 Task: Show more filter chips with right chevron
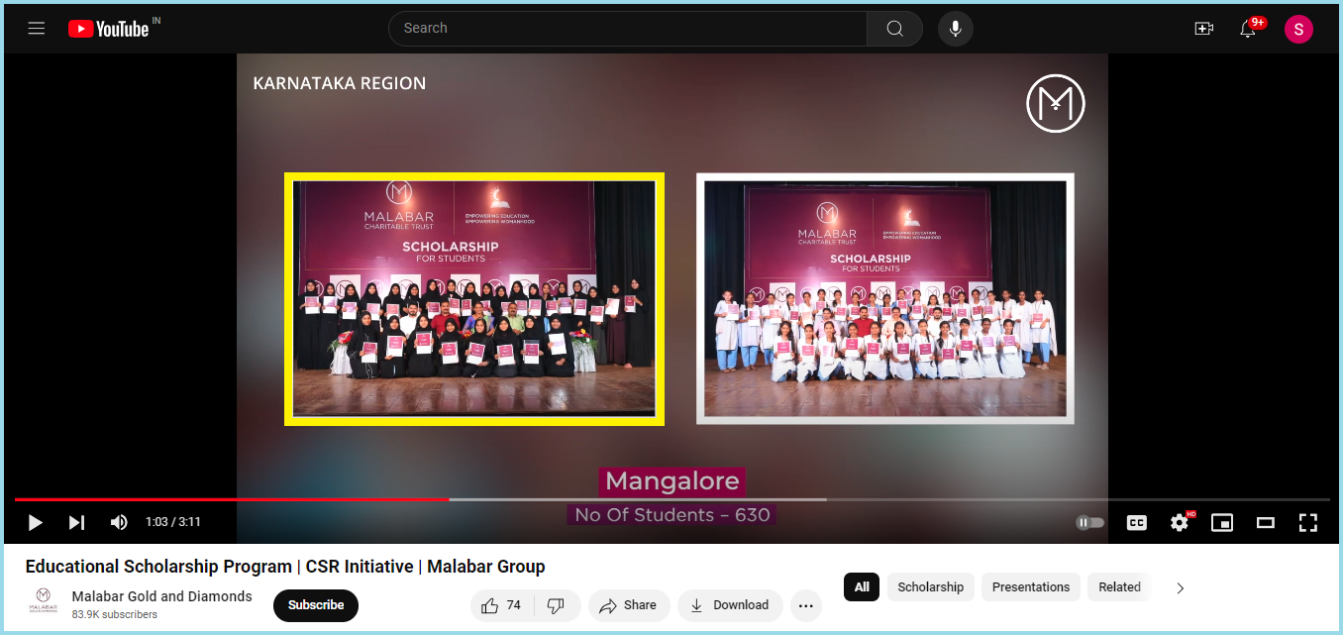pyautogui.click(x=1180, y=587)
